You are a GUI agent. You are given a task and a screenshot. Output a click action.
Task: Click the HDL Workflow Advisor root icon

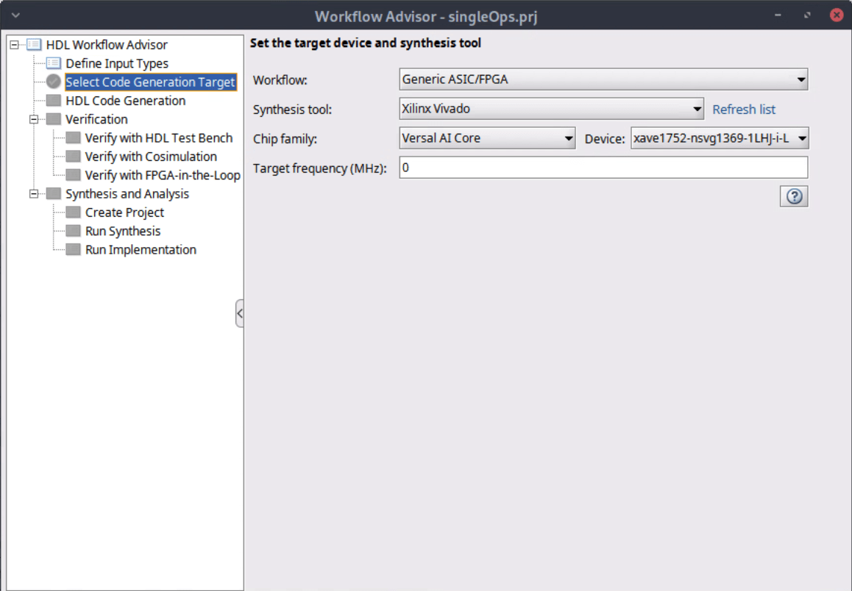(34, 45)
